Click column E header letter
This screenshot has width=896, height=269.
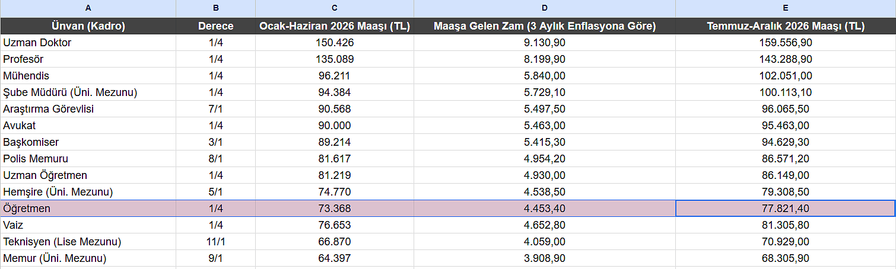coord(785,8)
